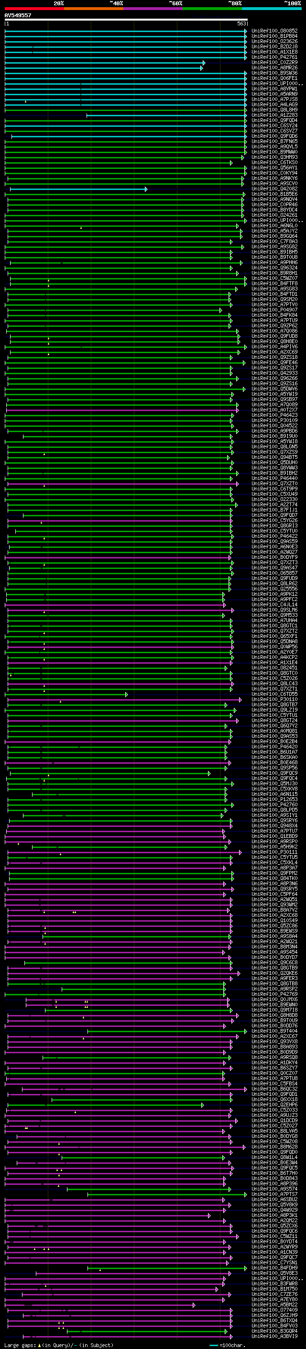The image size is (306, 1349).
Task: Click the cyan ~100% identity legend segment
Action: tap(272, 9)
